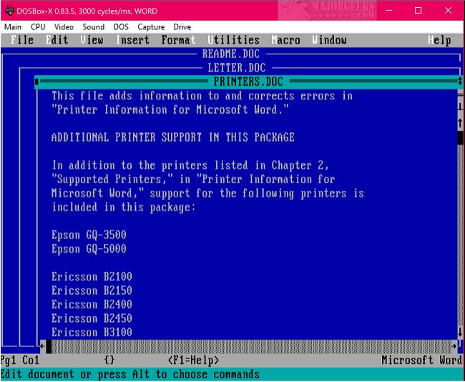Screen dimensions: 465x382
Task: Click the line 'Epson GQ-5000'
Action: point(89,249)
